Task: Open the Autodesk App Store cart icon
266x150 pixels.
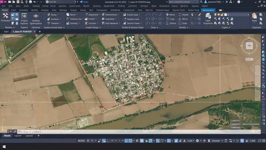Action: [x=227, y=2]
